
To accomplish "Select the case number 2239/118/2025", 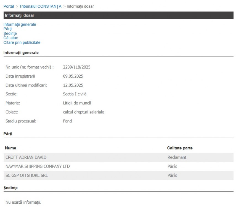I will pyautogui.click(x=77, y=67).
